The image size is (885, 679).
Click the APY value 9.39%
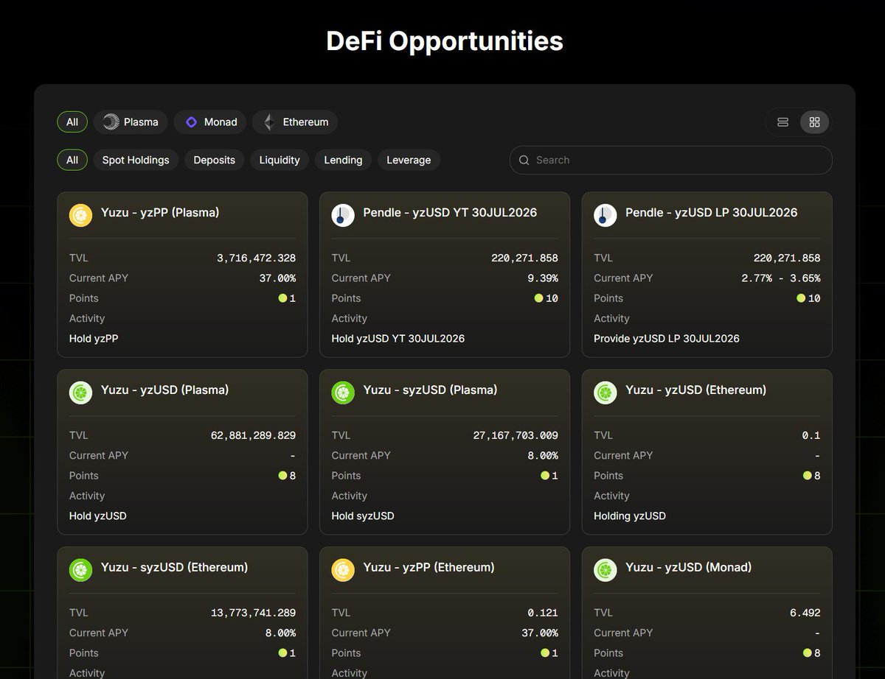pyautogui.click(x=542, y=278)
